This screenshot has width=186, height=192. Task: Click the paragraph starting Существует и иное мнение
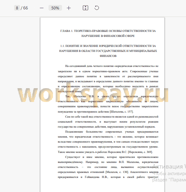[x=108, y=167]
